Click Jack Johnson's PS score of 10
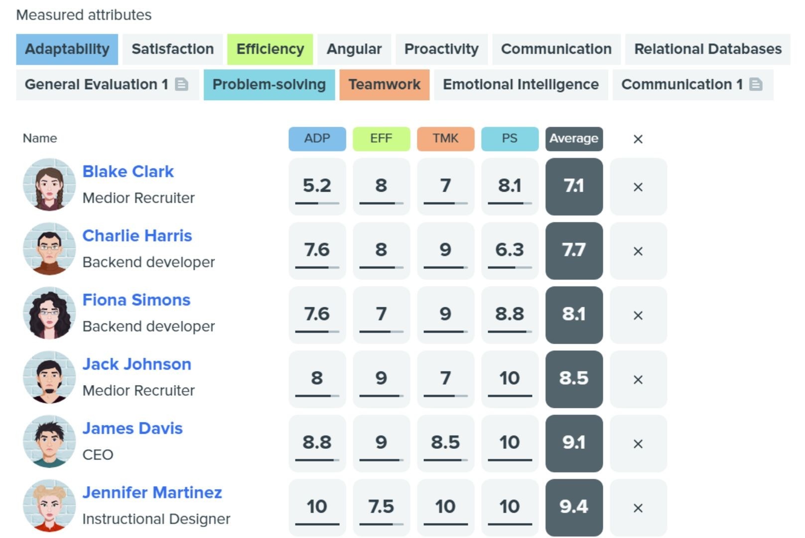805x538 pixels. [510, 379]
